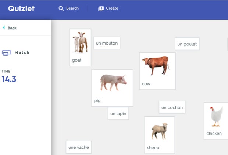Select the sheep picture card
Image resolution: width=228 pixels, height=155 pixels.
[159, 135]
